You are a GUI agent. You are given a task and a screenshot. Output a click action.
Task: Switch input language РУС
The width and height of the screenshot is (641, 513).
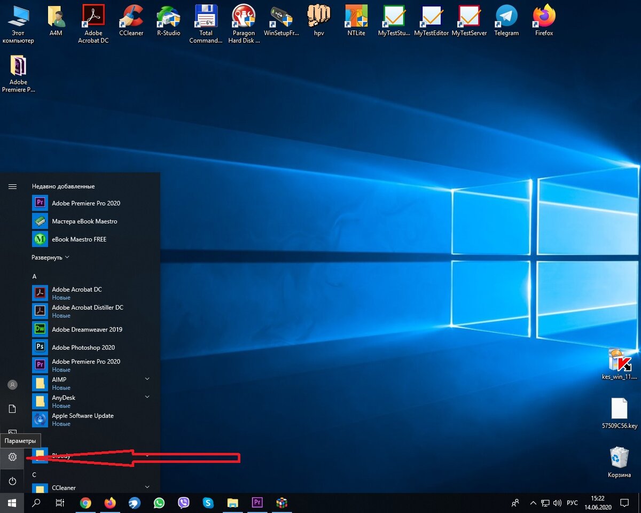[572, 503]
